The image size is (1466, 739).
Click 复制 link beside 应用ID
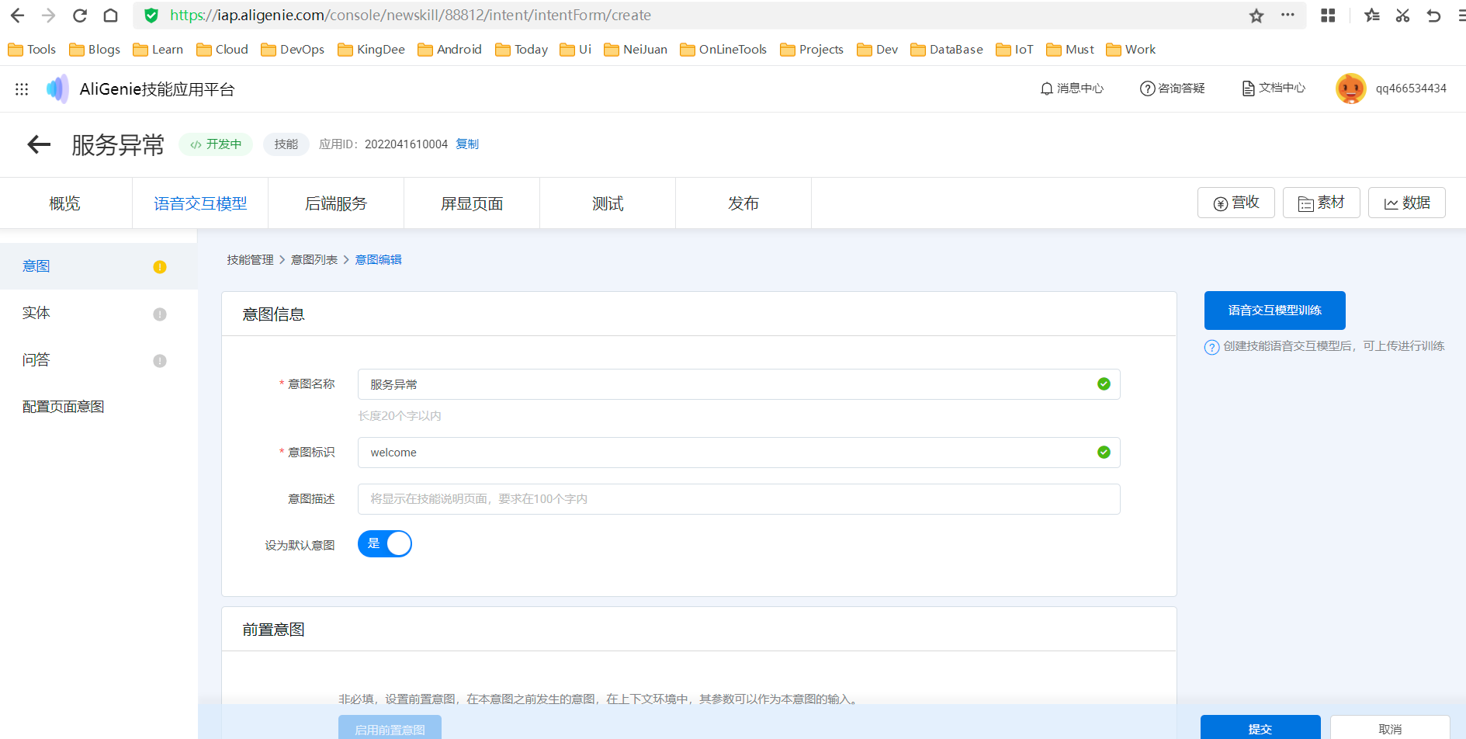[467, 144]
